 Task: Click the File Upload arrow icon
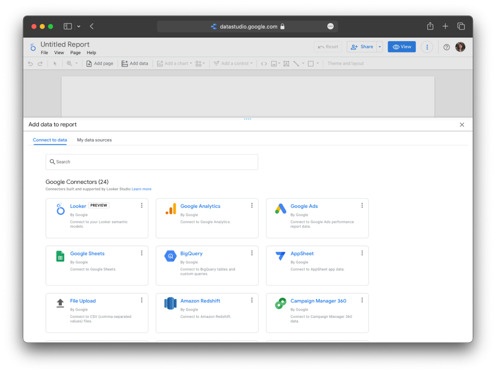click(x=60, y=303)
